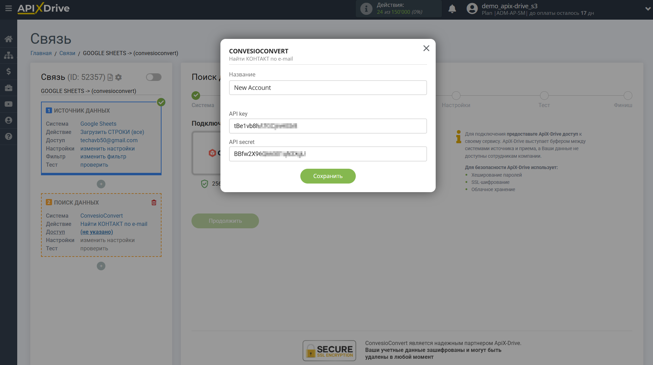
Task: Go to the Главная breadcrumb
Action: 41,53
